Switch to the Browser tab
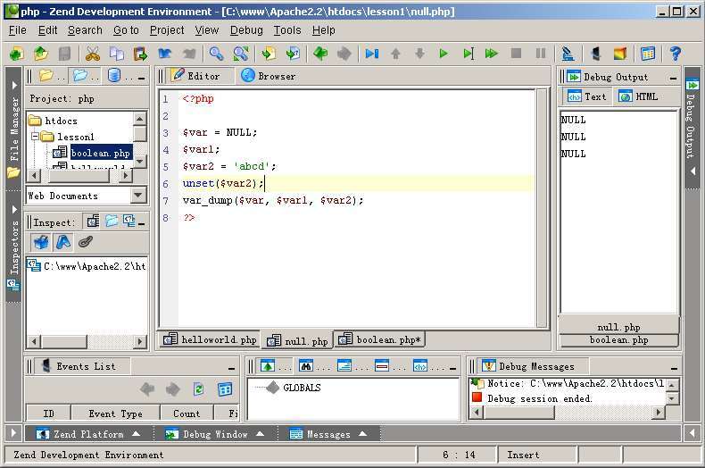This screenshot has width=705, height=468. (268, 76)
